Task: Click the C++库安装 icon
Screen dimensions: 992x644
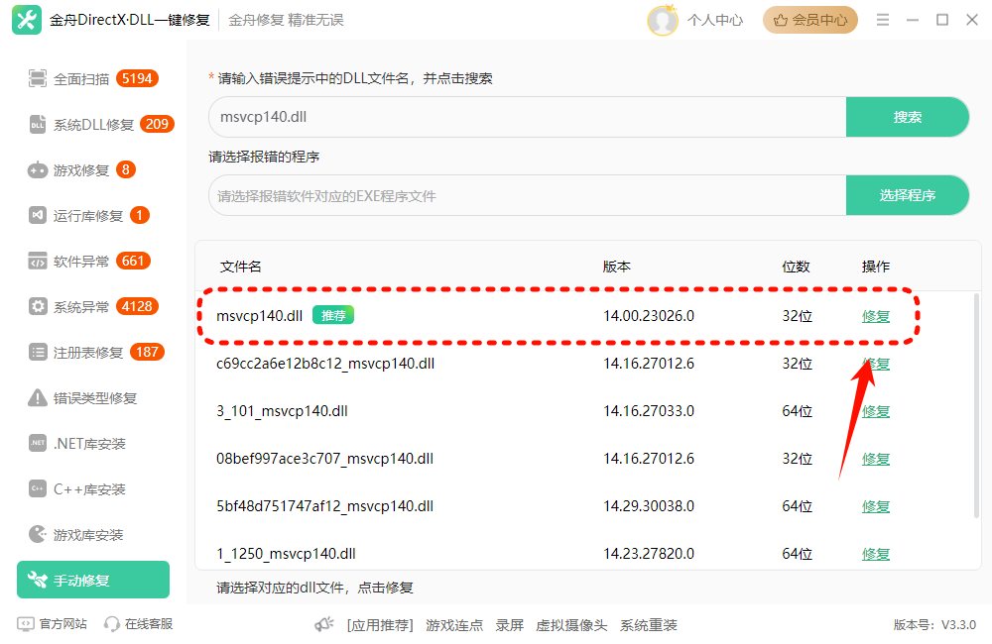Action: pos(38,488)
